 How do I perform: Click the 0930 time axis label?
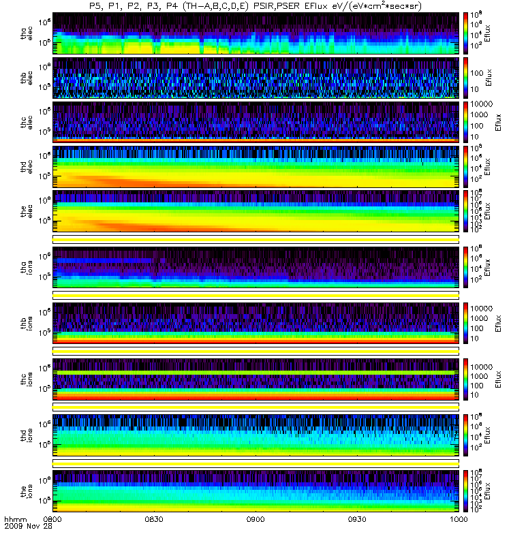coord(357,519)
